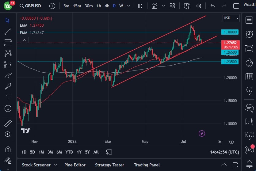Image resolution: width=256 pixels, height=171 pixels.
Task: Pick the Measure ruler tool
Action: tap(8, 123)
